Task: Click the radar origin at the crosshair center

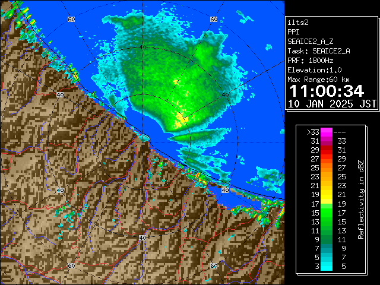Action: click(143, 142)
